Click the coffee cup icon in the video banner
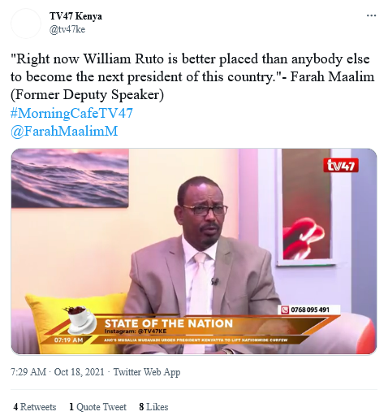This screenshot has width=388, height=416. tap(80, 319)
